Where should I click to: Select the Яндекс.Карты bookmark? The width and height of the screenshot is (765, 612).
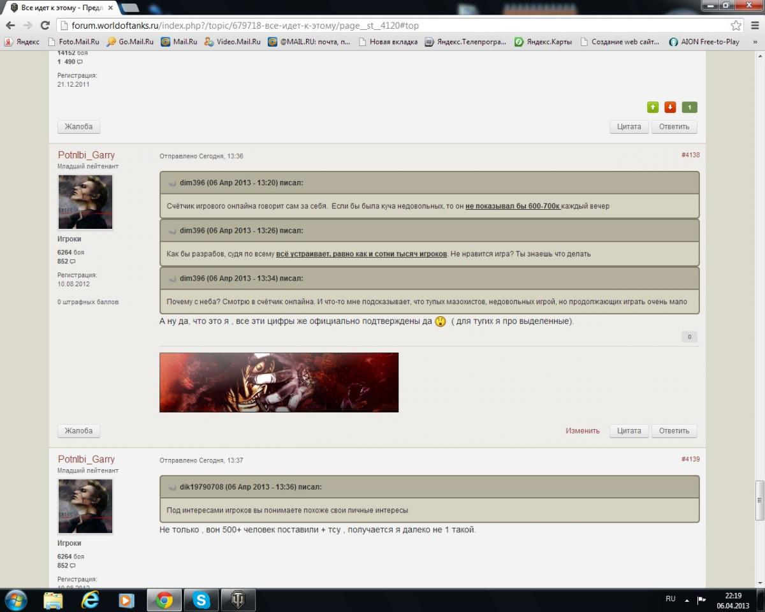tap(543, 42)
